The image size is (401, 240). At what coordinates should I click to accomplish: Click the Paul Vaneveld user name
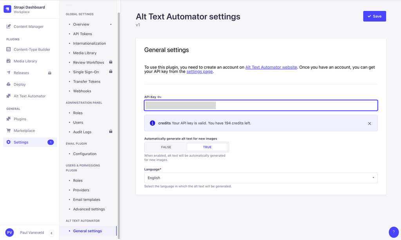click(32, 233)
